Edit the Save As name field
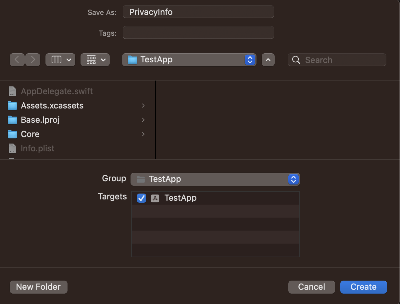This screenshot has height=304, width=400. (198, 12)
